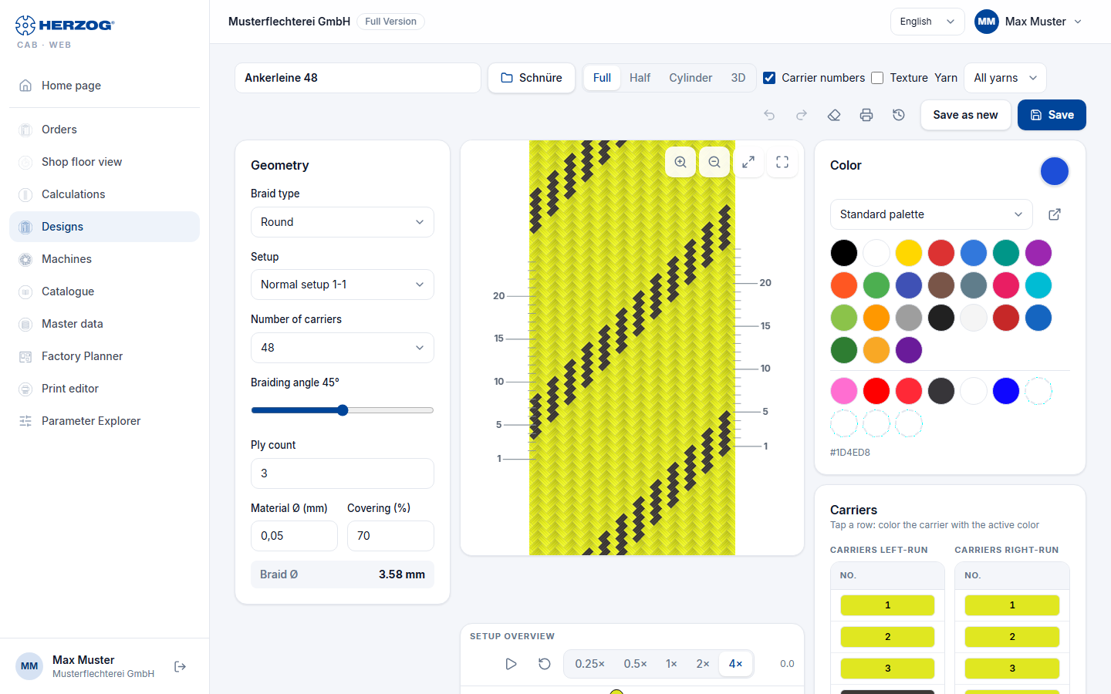Screen dimensions: 1111x694
Task: Click the Ply count input field
Action: coord(343,473)
